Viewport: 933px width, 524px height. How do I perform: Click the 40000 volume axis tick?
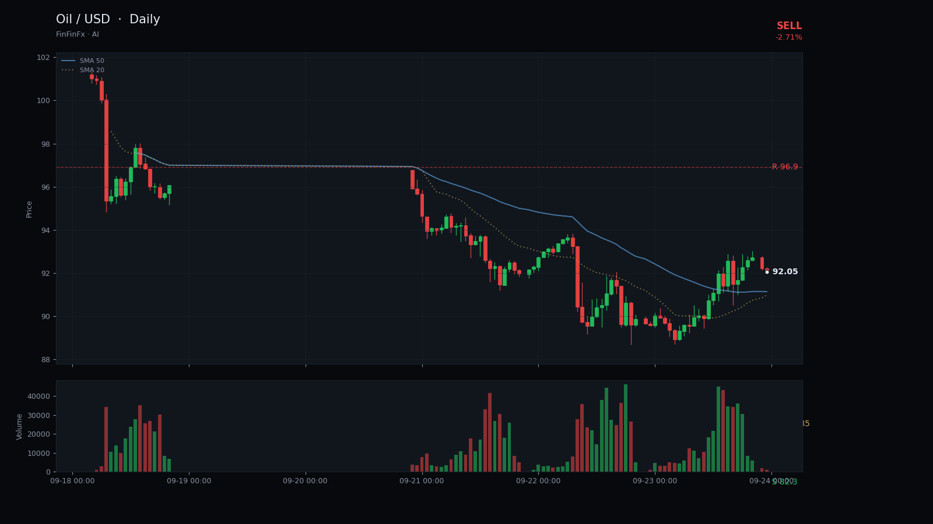[39, 396]
